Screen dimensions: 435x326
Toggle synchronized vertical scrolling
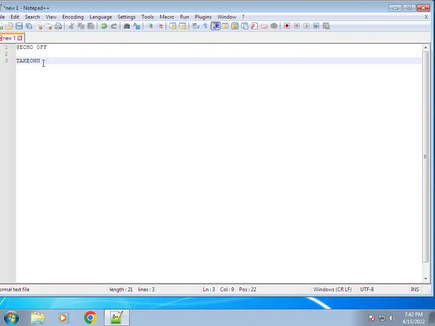coord(173,26)
